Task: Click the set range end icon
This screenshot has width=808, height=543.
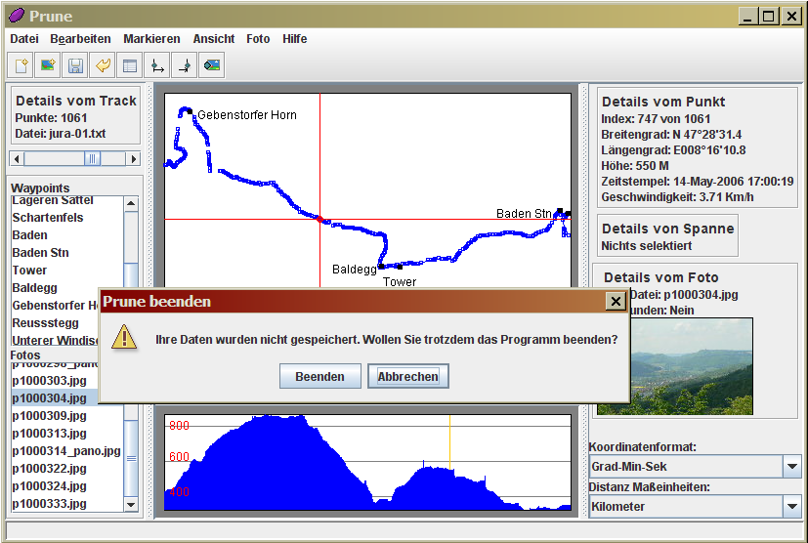Action: (x=184, y=65)
